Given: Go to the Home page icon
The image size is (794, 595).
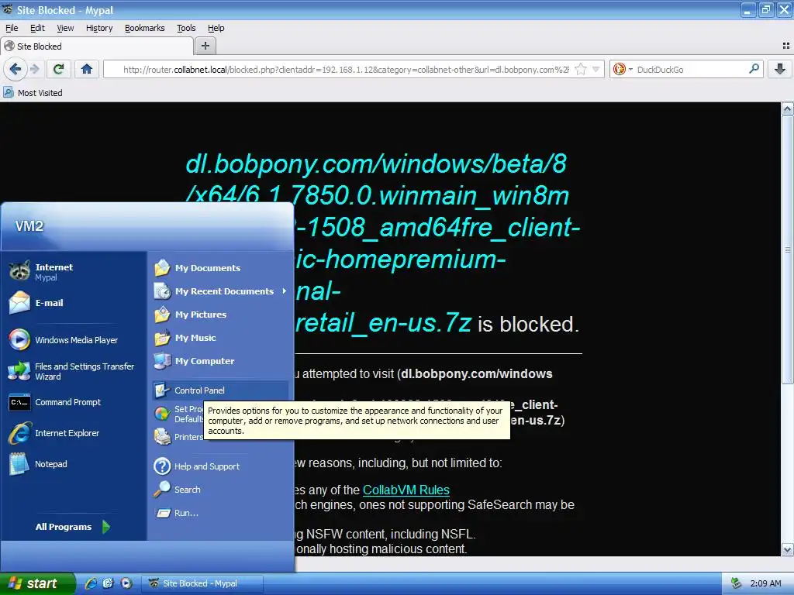Looking at the screenshot, I should click(x=87, y=69).
